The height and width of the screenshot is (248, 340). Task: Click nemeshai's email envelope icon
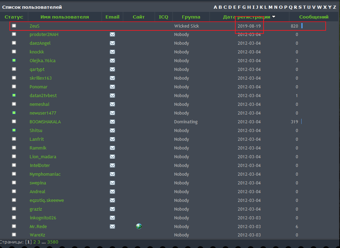(112, 104)
